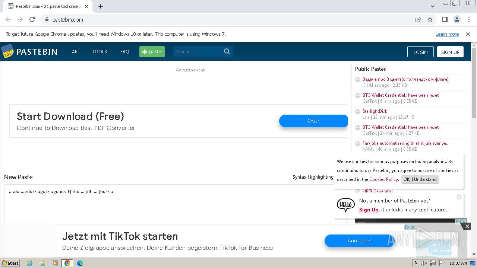Screen dimensions: 477x268
Task: Open Far-joke automatisering paste
Action: (x=406, y=143)
